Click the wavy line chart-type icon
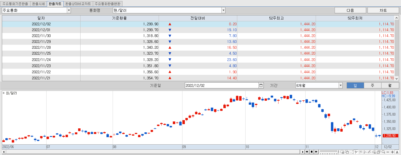The height and width of the screenshot is (155, 401). [360, 152]
